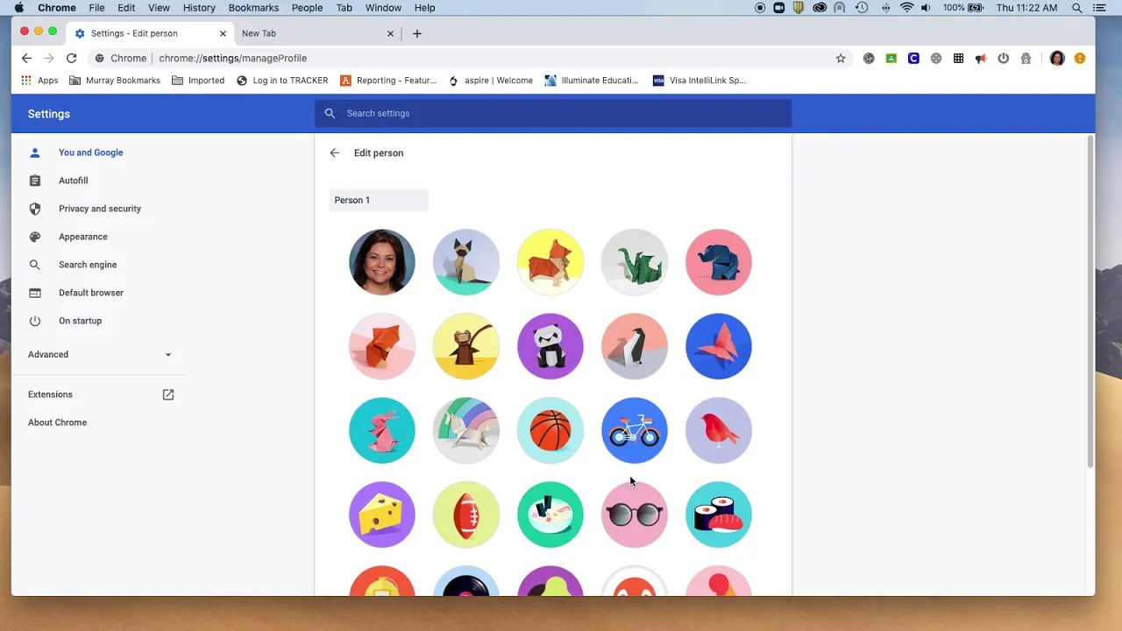Choose the sunglasses avatar
Image resolution: width=1122 pixels, height=631 pixels.
[635, 514]
